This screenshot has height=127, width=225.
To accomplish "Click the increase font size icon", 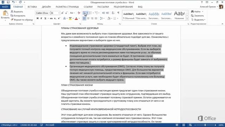I will 62,13.
